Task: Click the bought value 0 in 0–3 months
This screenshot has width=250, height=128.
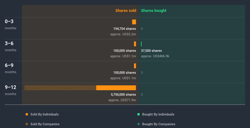Action: pos(142,29)
